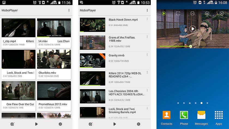Open Les.Chori 54.mkv thumbnail in grid

coord(54,28)
